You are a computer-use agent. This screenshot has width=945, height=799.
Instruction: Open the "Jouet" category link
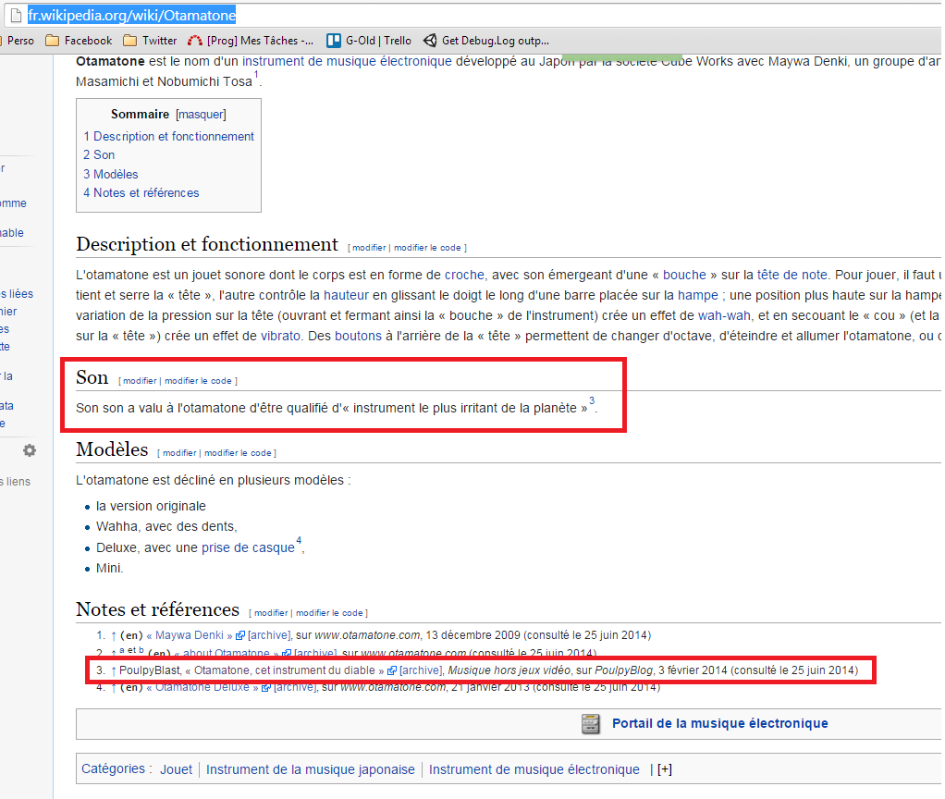[176, 768]
